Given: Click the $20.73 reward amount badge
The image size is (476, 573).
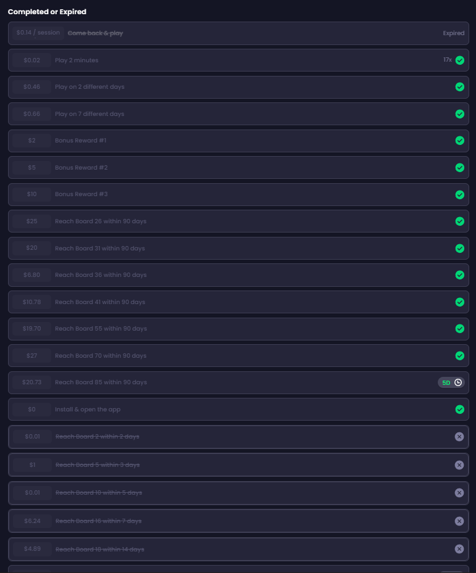Looking at the screenshot, I should [x=32, y=382].
